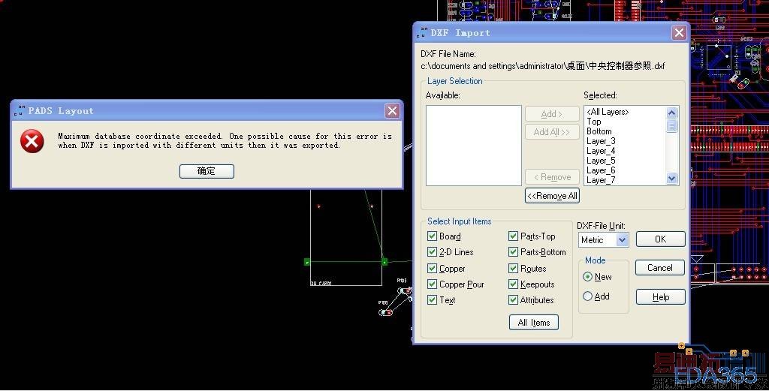
Task: Click the Add > button
Action: click(552, 113)
